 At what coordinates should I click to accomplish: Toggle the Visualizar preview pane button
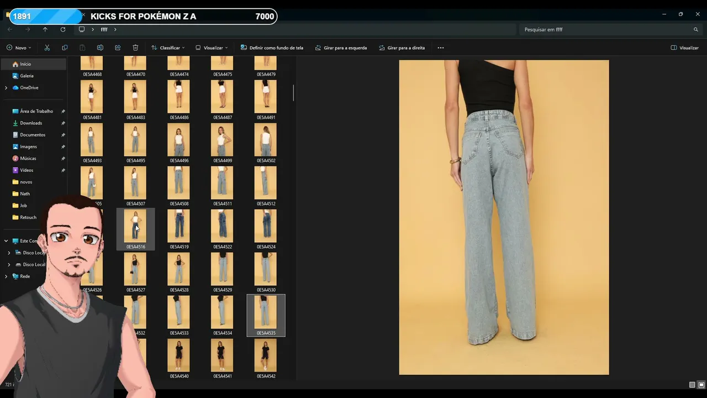click(x=685, y=48)
